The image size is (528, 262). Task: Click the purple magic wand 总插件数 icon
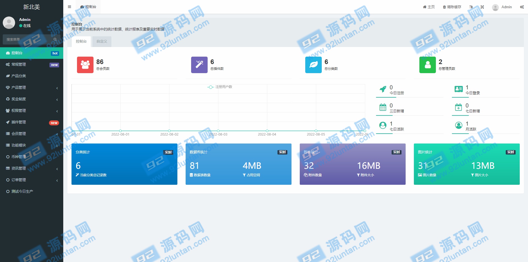pos(199,65)
